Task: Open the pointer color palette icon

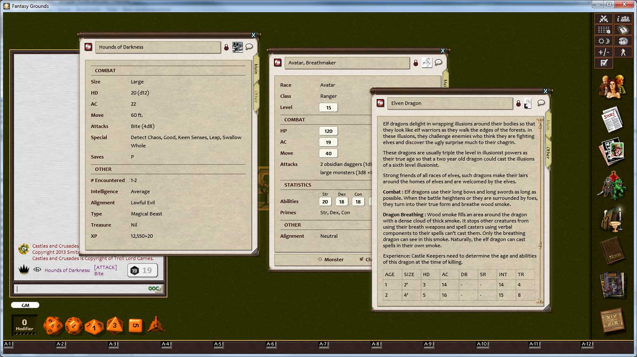Action: tap(623, 41)
